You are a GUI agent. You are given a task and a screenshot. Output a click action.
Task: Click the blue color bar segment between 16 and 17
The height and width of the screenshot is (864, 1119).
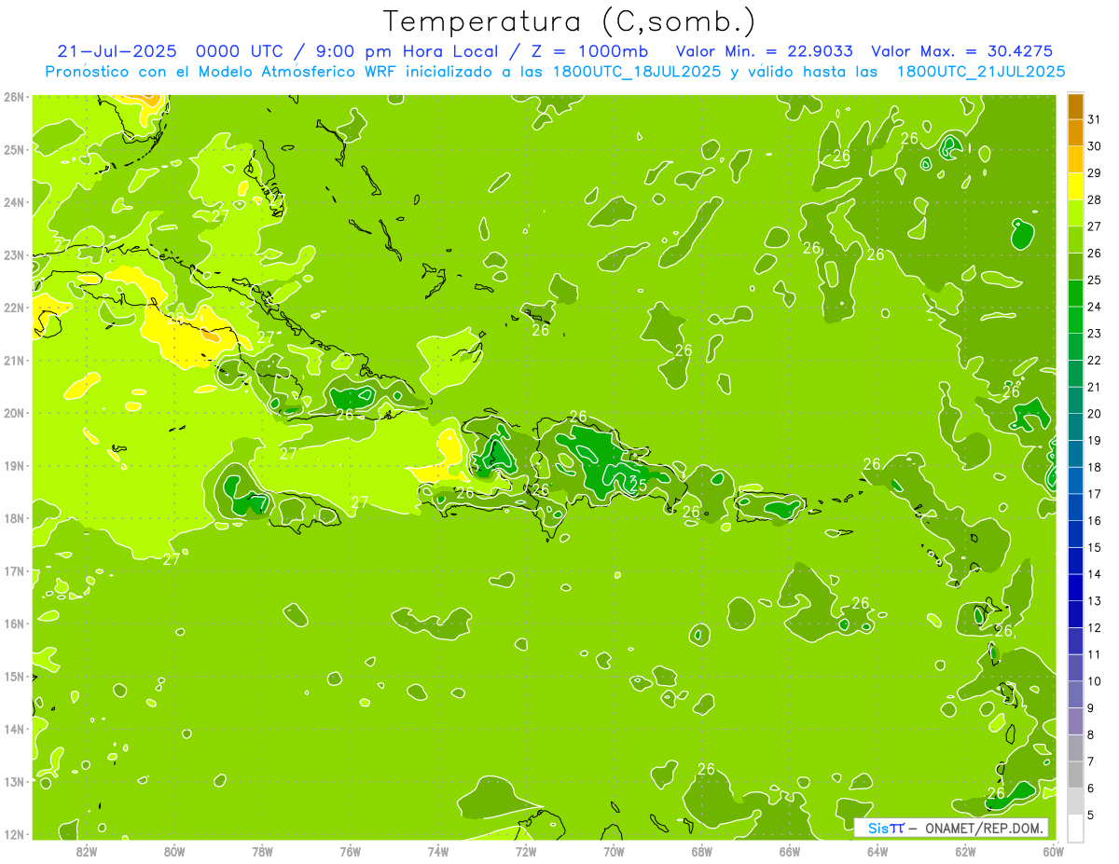1075,507
